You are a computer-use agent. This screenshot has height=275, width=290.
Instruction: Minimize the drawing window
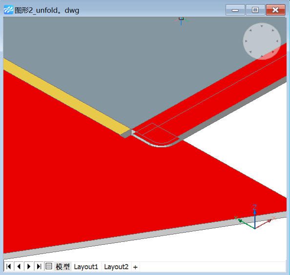coord(235,10)
